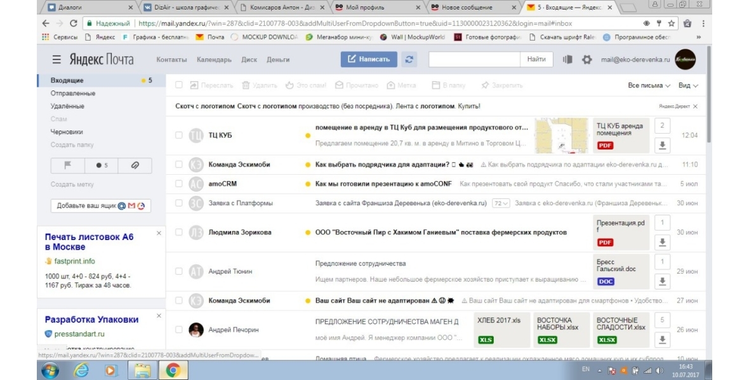Screen dimensions: 749x380
Task: Switch to the Новое сообщение browser tab
Action: coord(473,7)
